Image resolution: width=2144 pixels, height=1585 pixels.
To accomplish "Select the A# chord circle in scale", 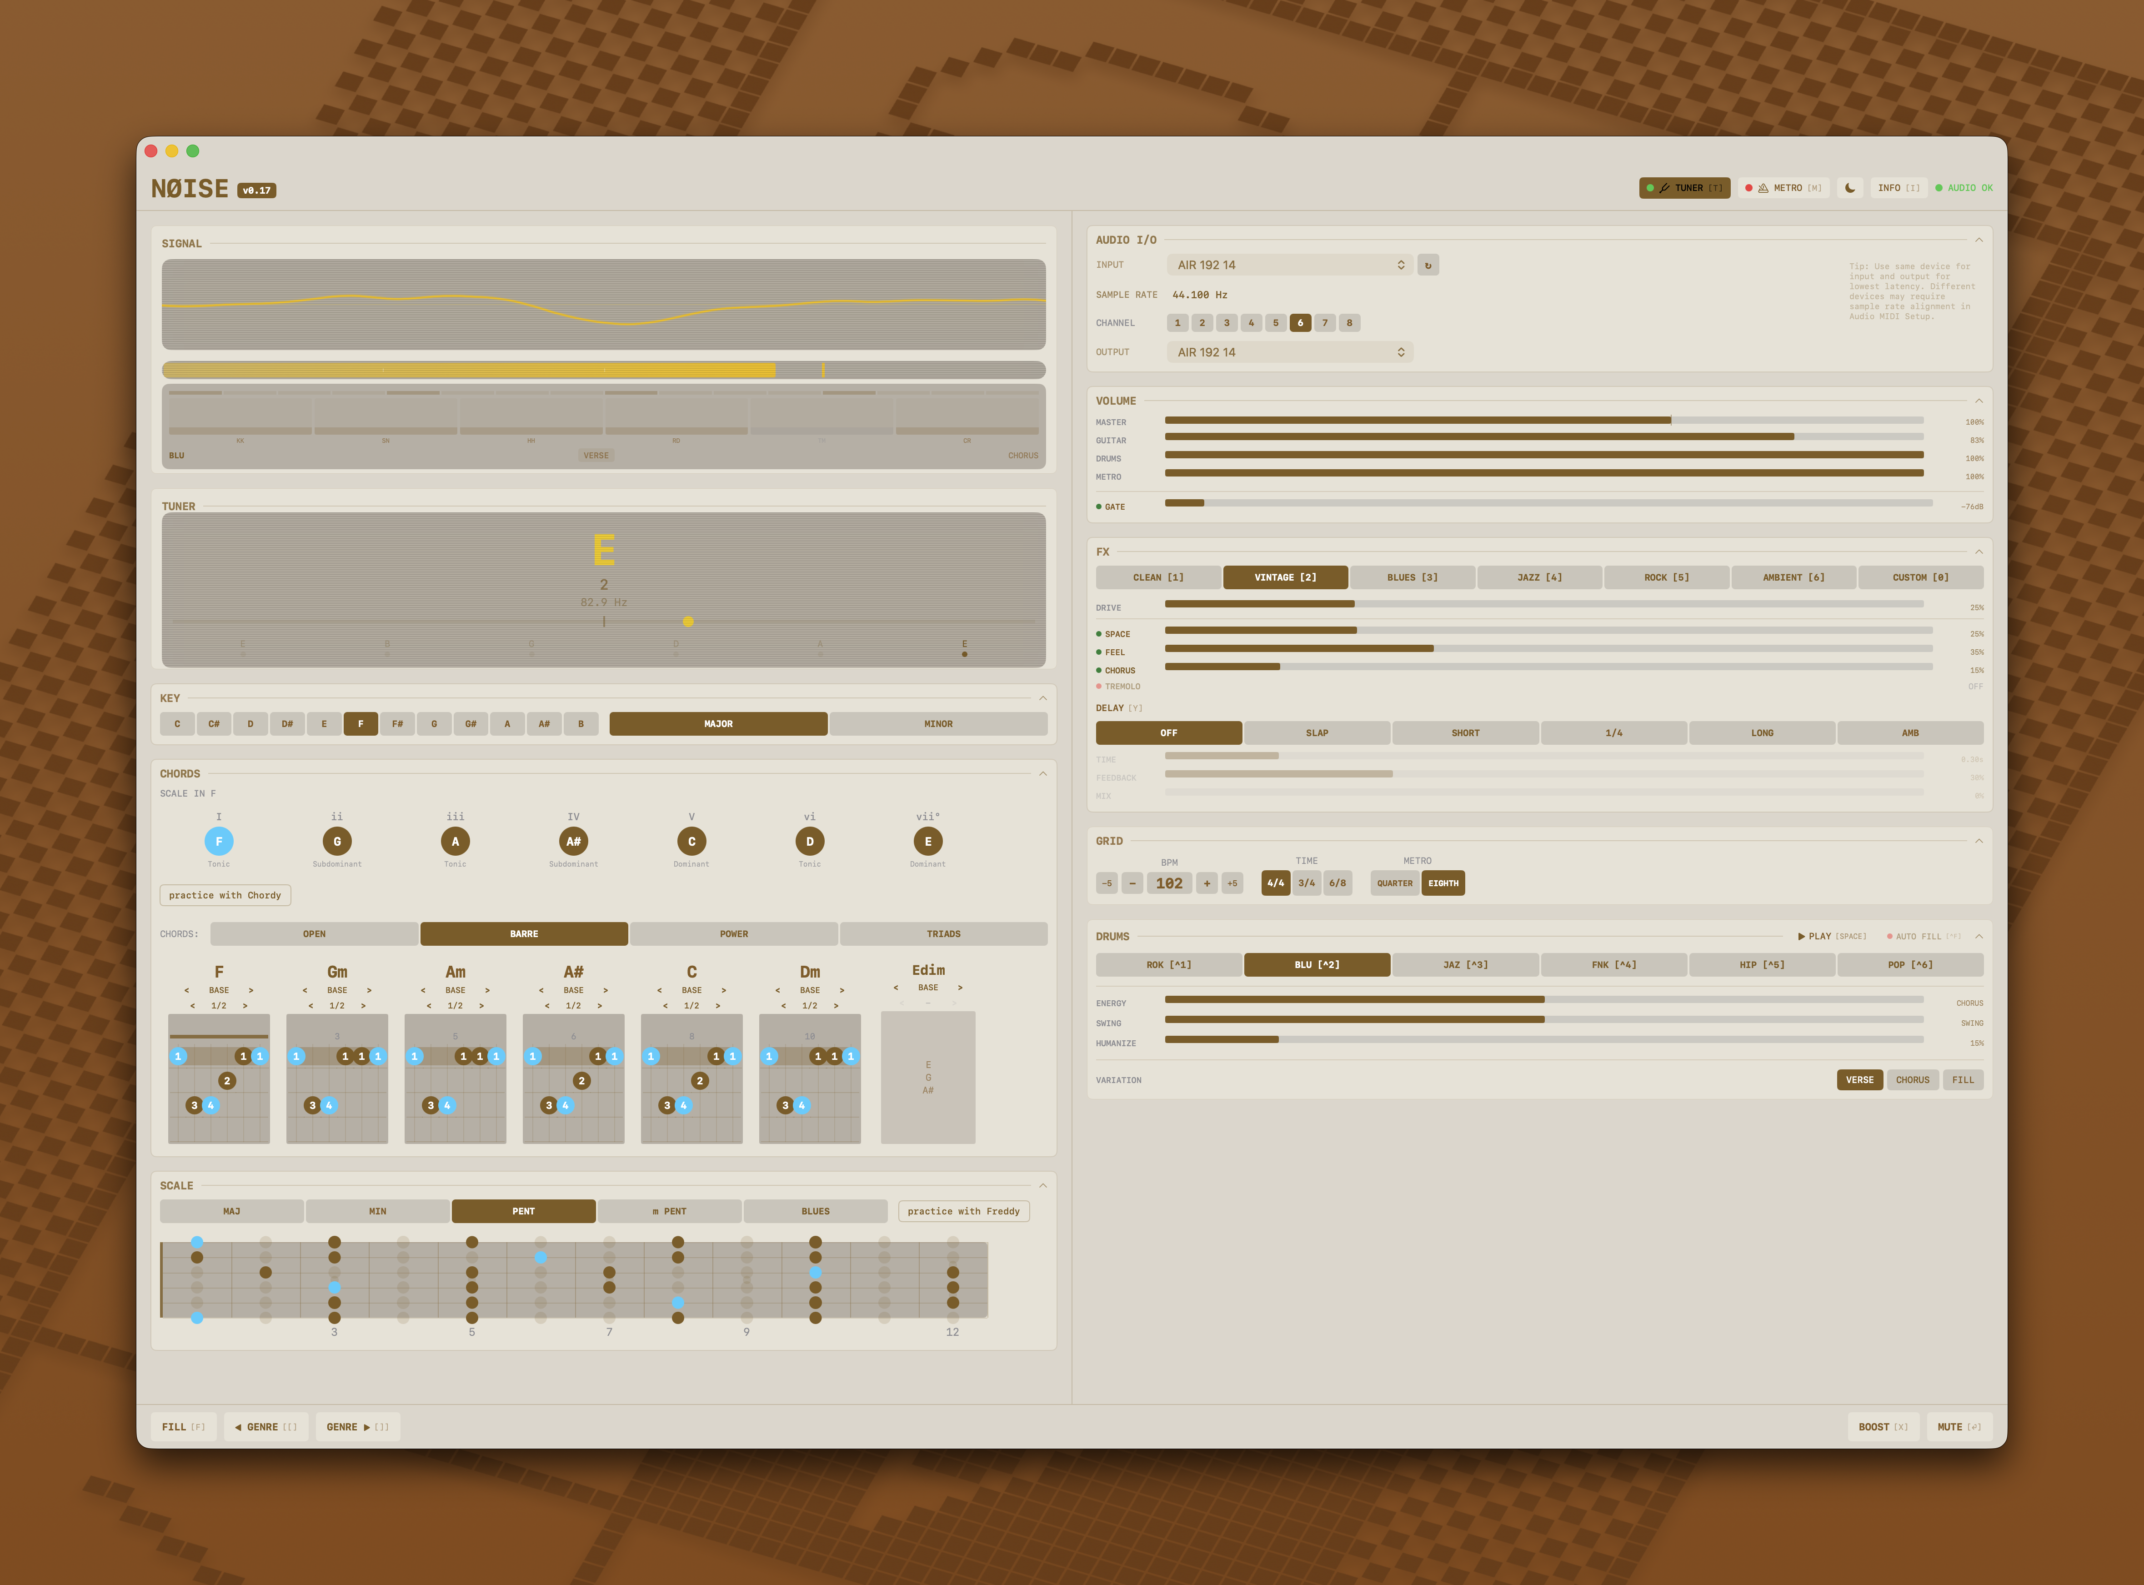I will click(573, 842).
